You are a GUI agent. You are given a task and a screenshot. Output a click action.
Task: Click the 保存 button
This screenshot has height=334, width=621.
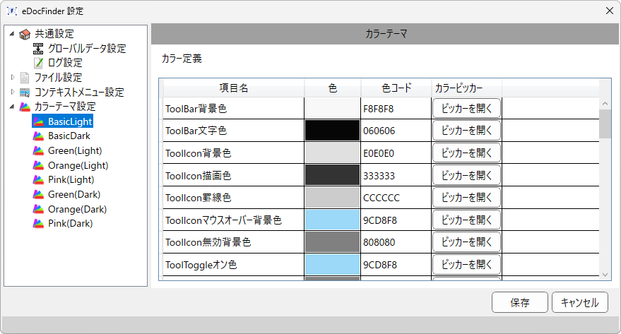pyautogui.click(x=519, y=302)
